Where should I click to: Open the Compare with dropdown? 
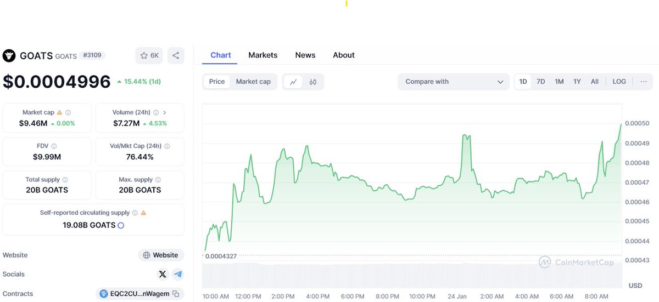[454, 82]
